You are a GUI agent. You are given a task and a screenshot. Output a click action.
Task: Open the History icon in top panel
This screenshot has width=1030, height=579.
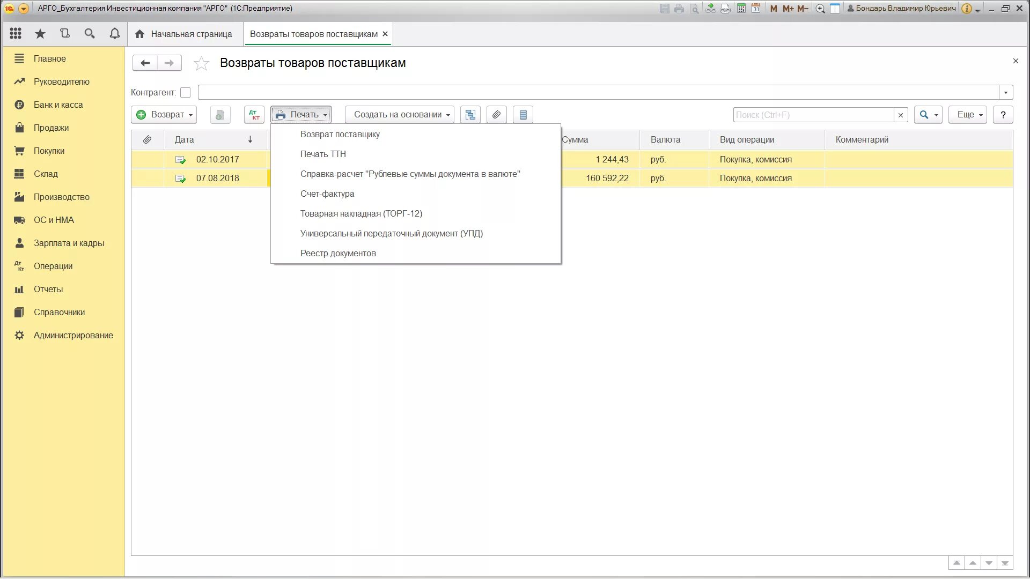(x=65, y=34)
